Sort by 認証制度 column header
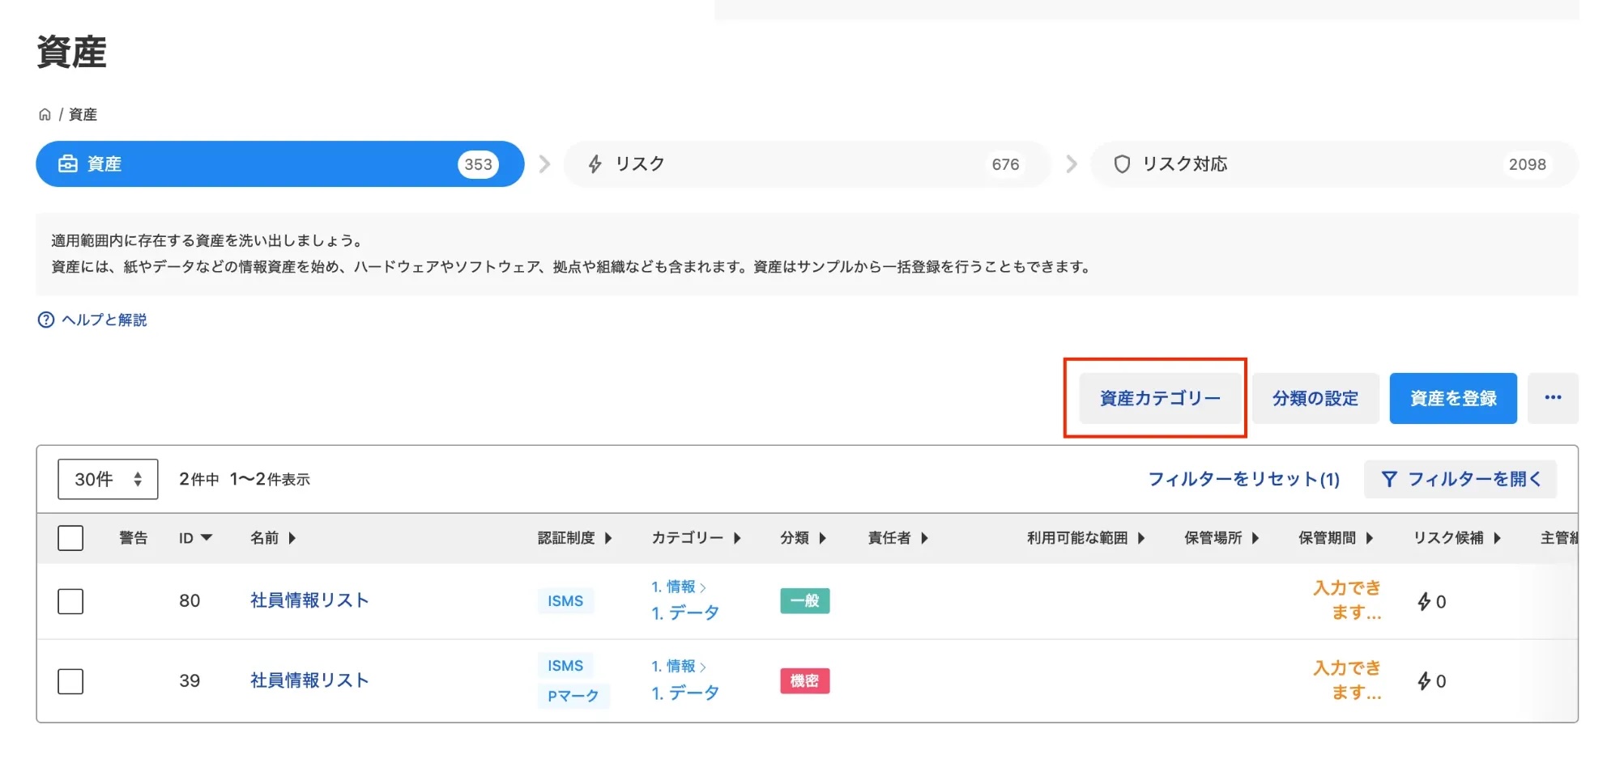The width and height of the screenshot is (1620, 784). pos(575,538)
